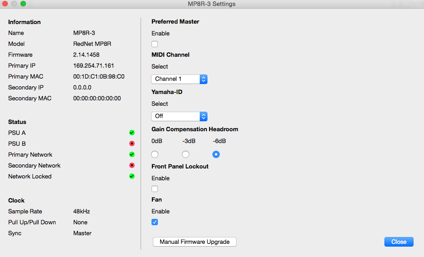Click the Secondary Network red status icon
The width and height of the screenshot is (424, 257).
pyautogui.click(x=132, y=165)
